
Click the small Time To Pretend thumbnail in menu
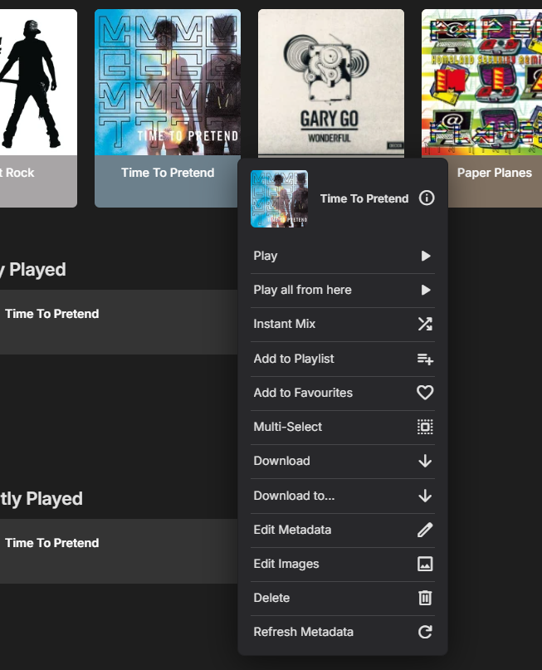coord(279,198)
